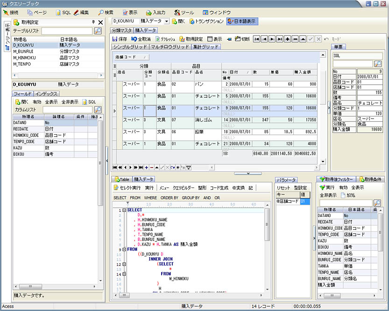Viewport: 389px width, 311px height.
Task: Click the カラムリスト search magnifier icon
Action: coord(98,109)
